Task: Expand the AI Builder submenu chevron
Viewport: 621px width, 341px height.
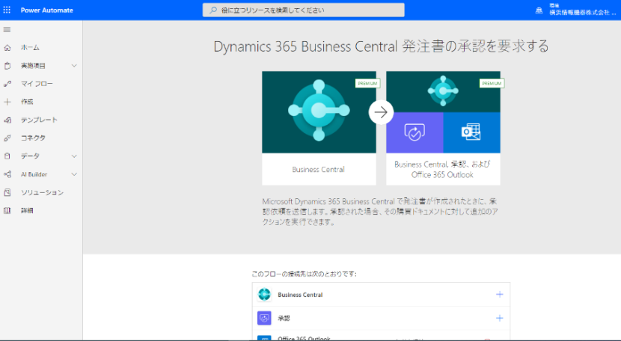Action: pyautogui.click(x=74, y=174)
